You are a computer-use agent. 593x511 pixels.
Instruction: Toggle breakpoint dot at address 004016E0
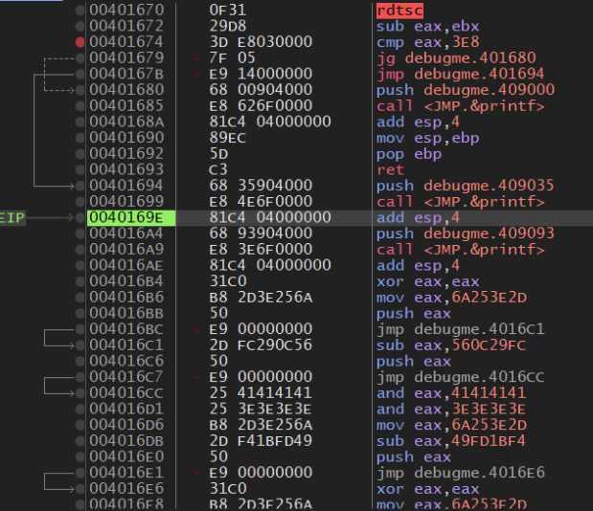[x=80, y=457]
